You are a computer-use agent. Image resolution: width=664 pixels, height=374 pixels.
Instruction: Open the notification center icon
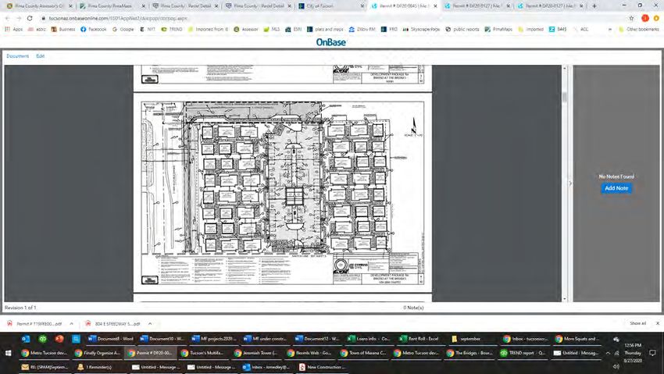click(652, 353)
